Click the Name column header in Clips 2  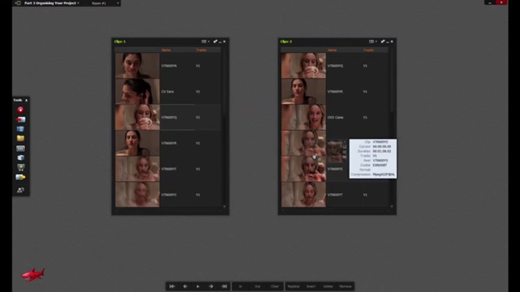pyautogui.click(x=332, y=50)
